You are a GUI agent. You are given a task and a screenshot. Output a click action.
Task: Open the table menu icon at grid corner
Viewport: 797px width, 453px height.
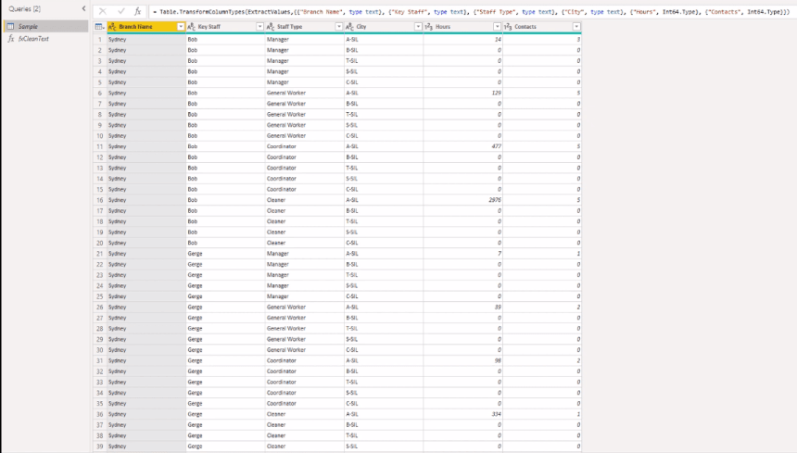(x=100, y=27)
